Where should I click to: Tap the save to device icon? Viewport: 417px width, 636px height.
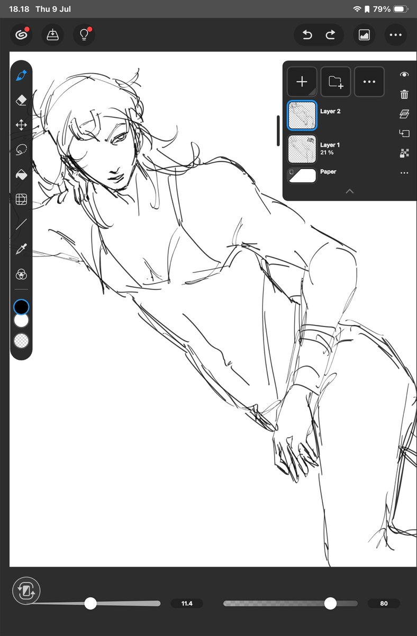[x=52, y=35]
